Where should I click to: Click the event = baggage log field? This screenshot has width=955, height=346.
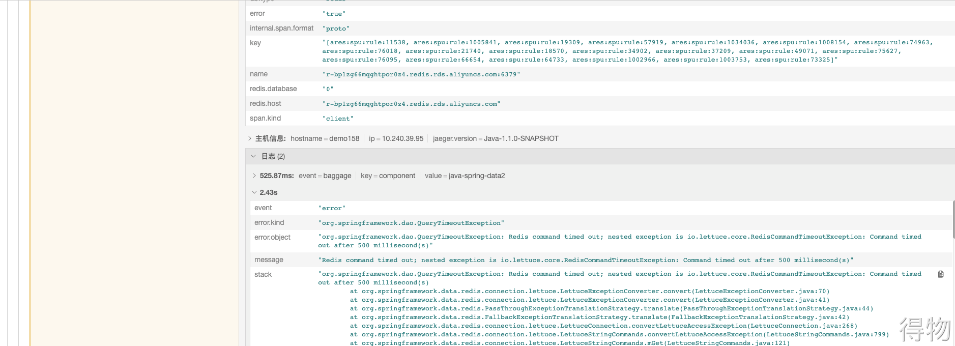point(325,176)
